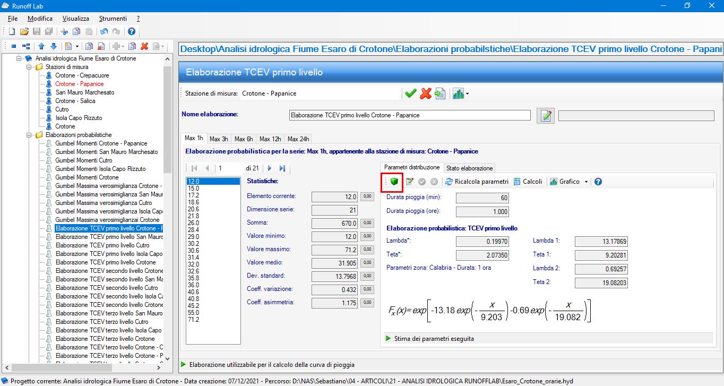
Task: Open the chart dropdown beside the station toolbar
Action: [x=467, y=94]
